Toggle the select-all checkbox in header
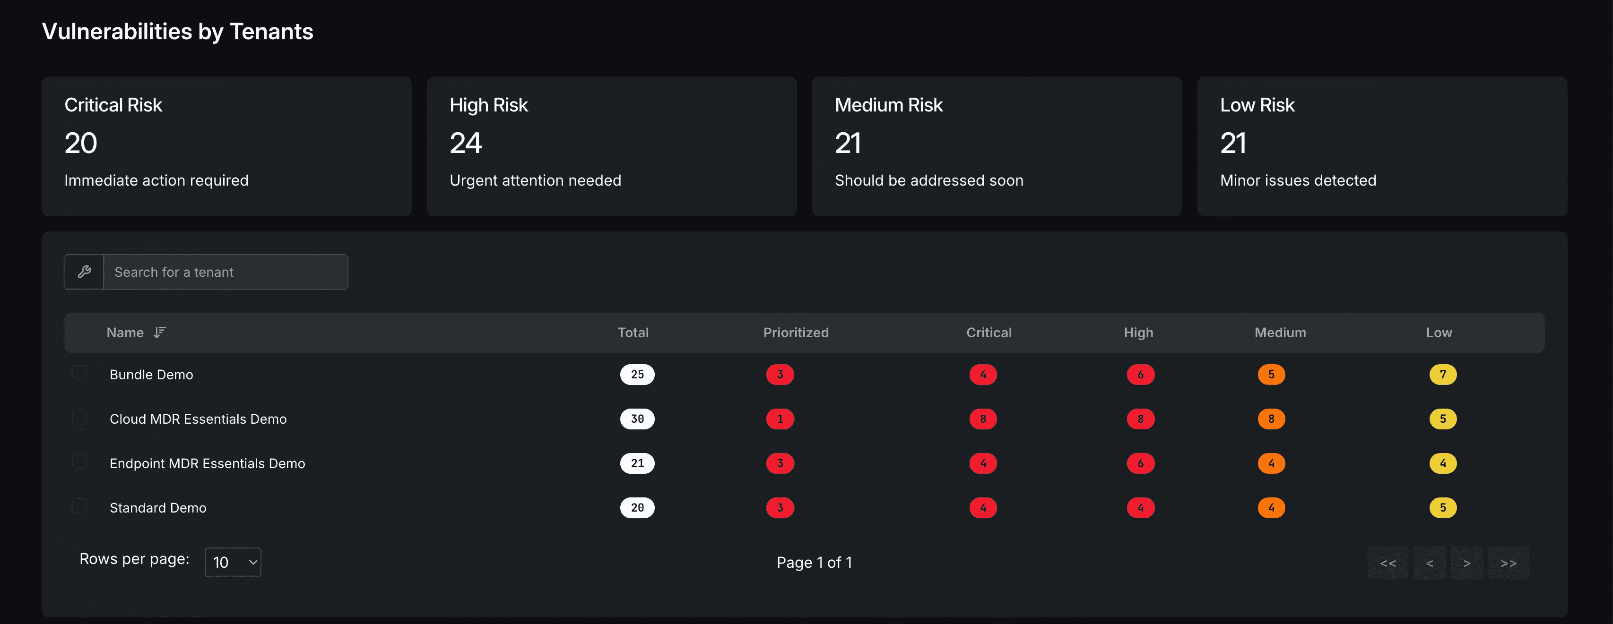 click(79, 333)
